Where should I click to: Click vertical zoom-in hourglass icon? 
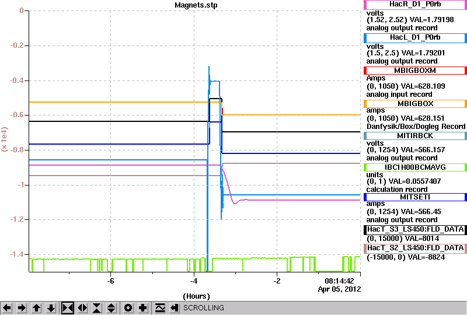tap(97, 308)
